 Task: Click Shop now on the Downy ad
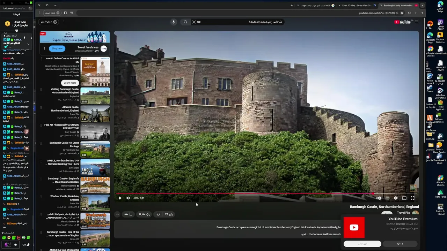(x=57, y=48)
